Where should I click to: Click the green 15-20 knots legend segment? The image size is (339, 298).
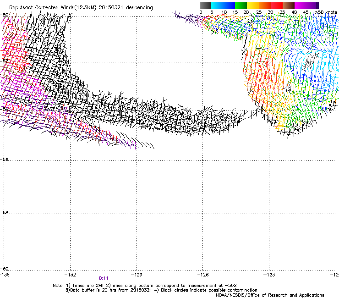(241, 6)
